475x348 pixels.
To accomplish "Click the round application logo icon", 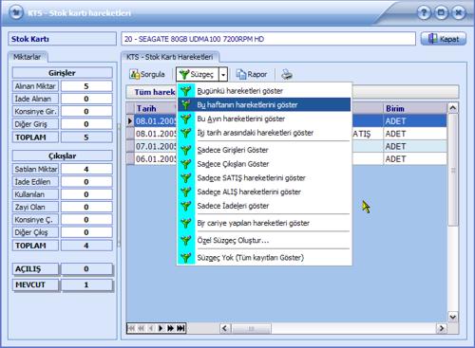I will (x=16, y=12).
